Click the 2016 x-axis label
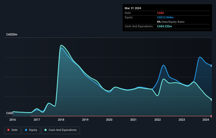This screenshot has width=216, height=138. (13, 120)
